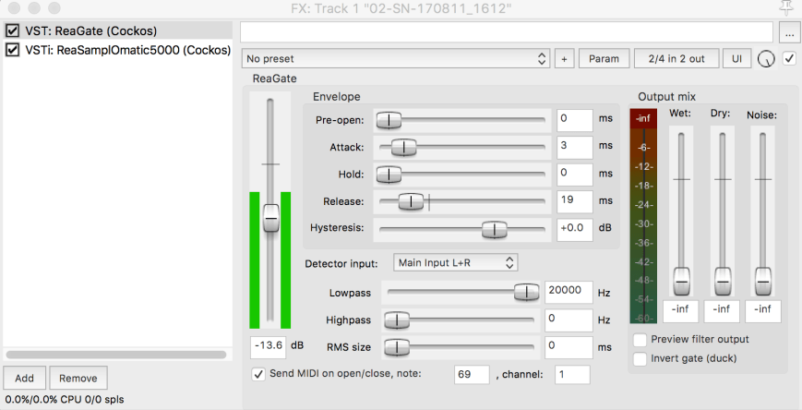Open Detector input Main Input L+R dropdown
Screen dimensions: 802x410
457,263
